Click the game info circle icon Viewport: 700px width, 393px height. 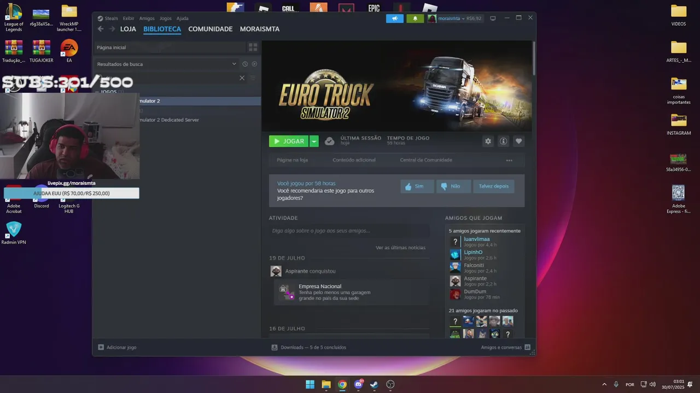click(x=503, y=141)
